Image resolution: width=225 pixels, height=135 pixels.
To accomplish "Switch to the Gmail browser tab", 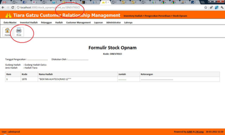I will [x=6, y=2].
